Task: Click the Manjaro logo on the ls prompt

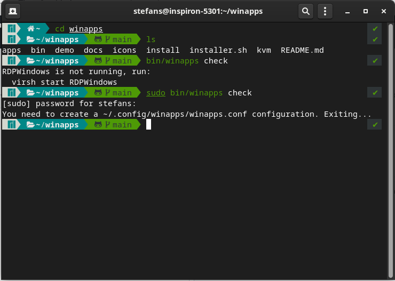Action: click(12, 39)
